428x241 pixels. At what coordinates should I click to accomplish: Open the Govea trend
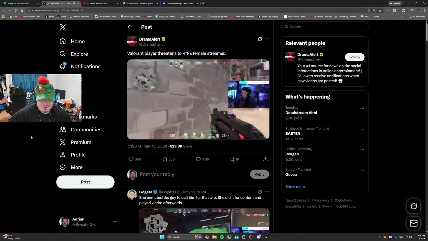[x=291, y=174]
